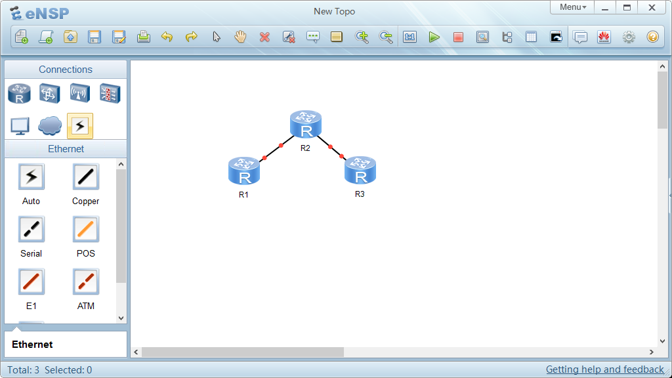Select router R3 on the canvas
Image resolution: width=672 pixels, height=378 pixels.
[360, 171]
